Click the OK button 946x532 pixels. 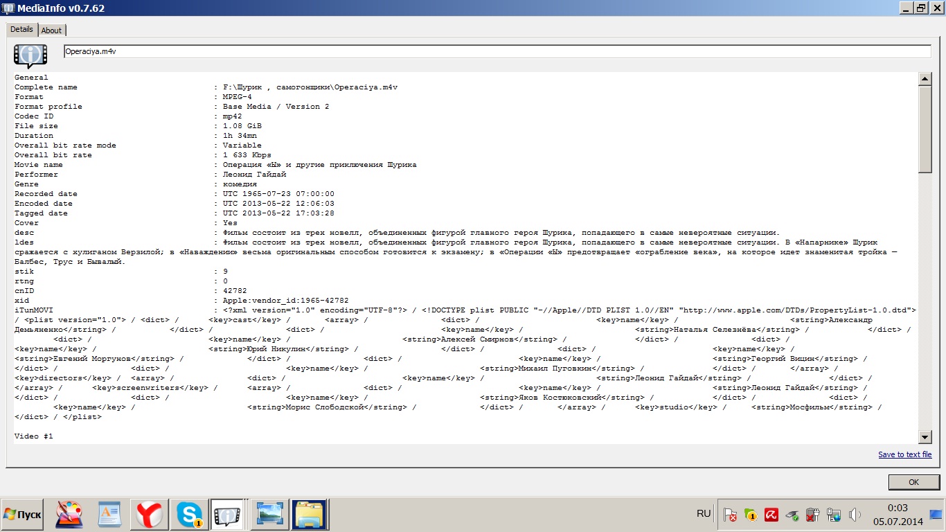click(913, 482)
